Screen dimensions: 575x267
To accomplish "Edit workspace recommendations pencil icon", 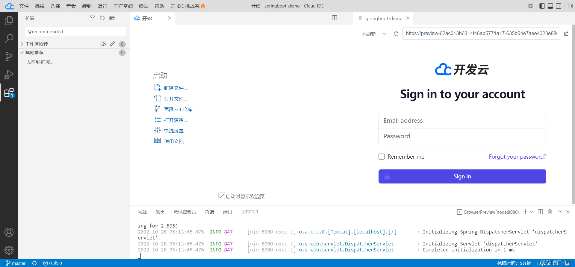I will (x=112, y=44).
